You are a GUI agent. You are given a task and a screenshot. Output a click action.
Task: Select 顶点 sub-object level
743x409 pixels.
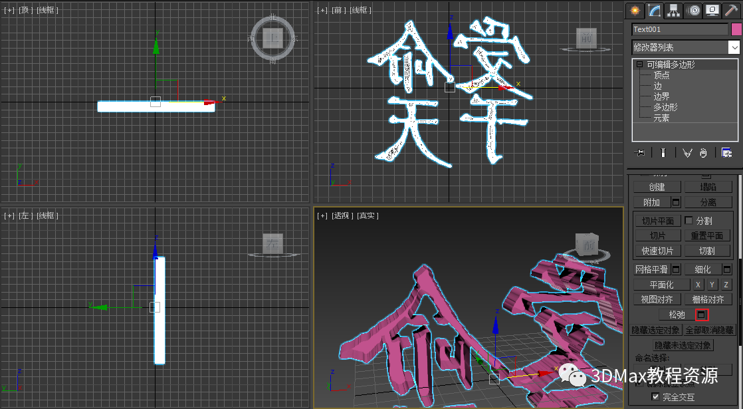pyautogui.click(x=661, y=75)
